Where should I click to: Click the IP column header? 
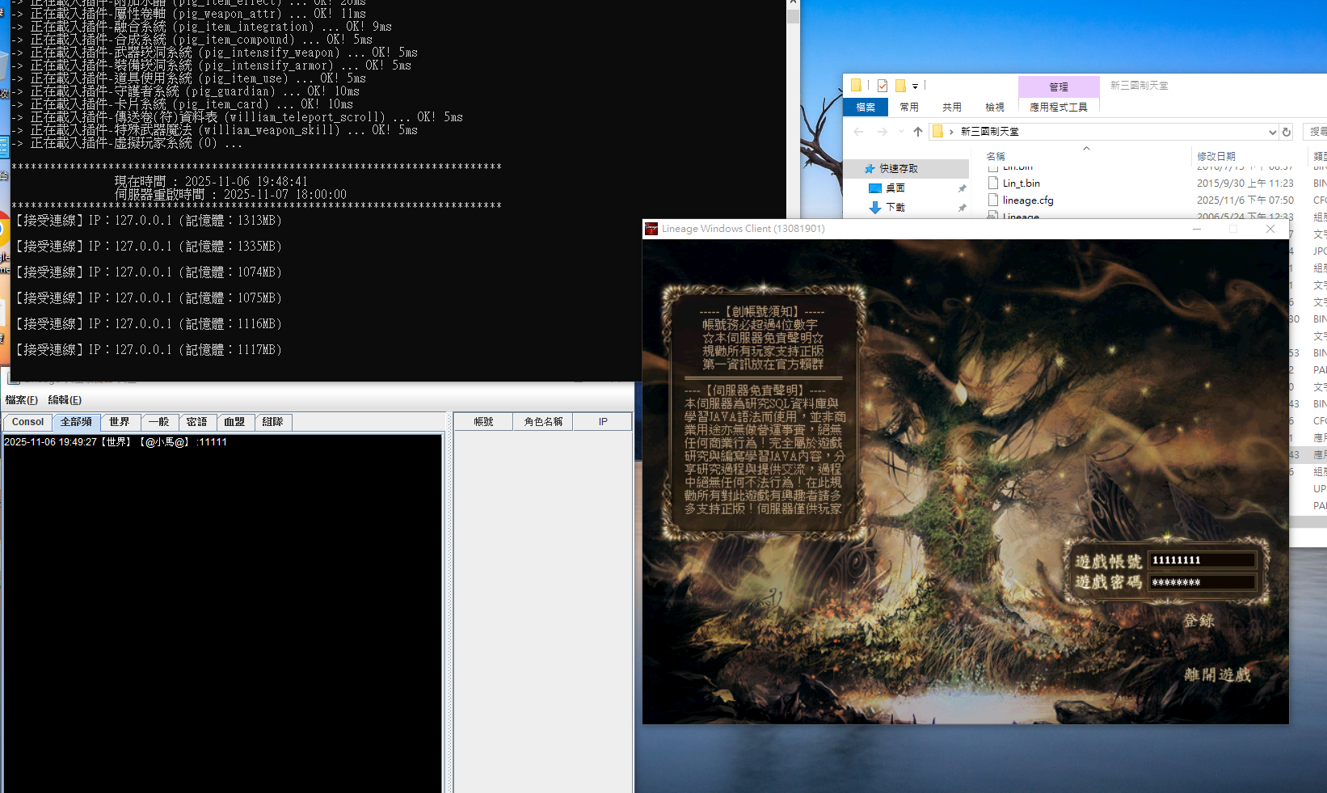point(603,422)
